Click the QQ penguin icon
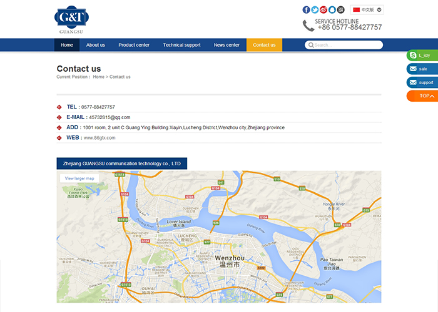Viewport: 438px width, 312px height. pyautogui.click(x=332, y=10)
